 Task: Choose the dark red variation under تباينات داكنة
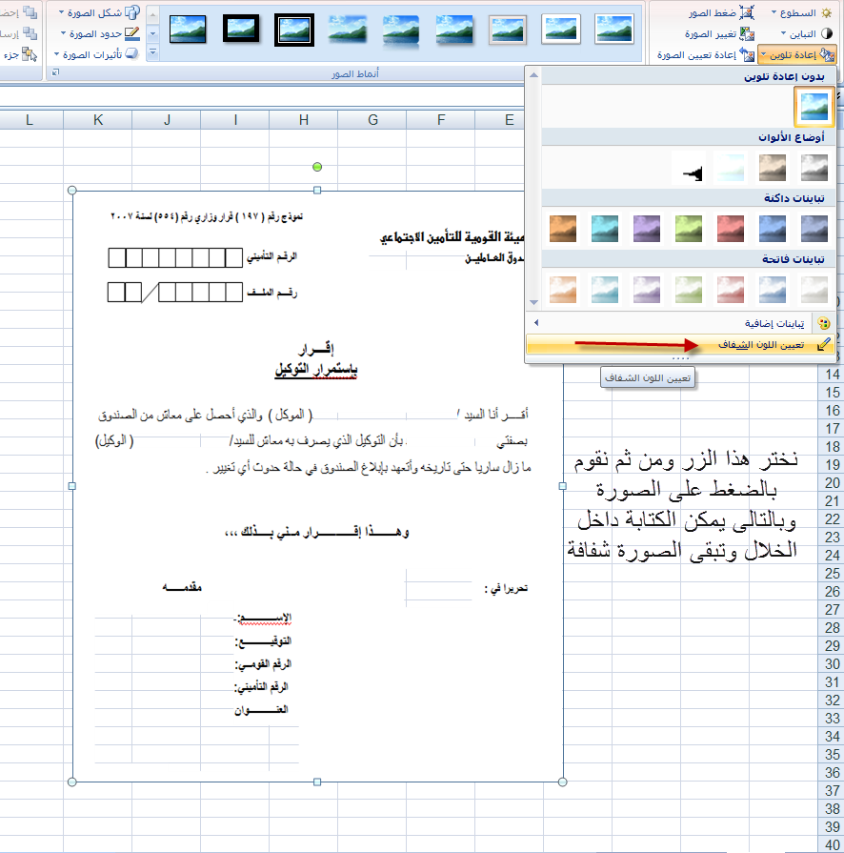731,229
